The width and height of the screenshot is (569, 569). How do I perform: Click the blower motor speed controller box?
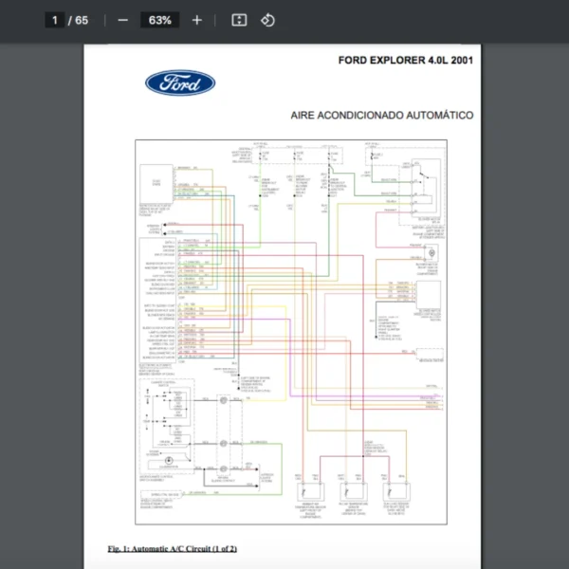(x=429, y=293)
